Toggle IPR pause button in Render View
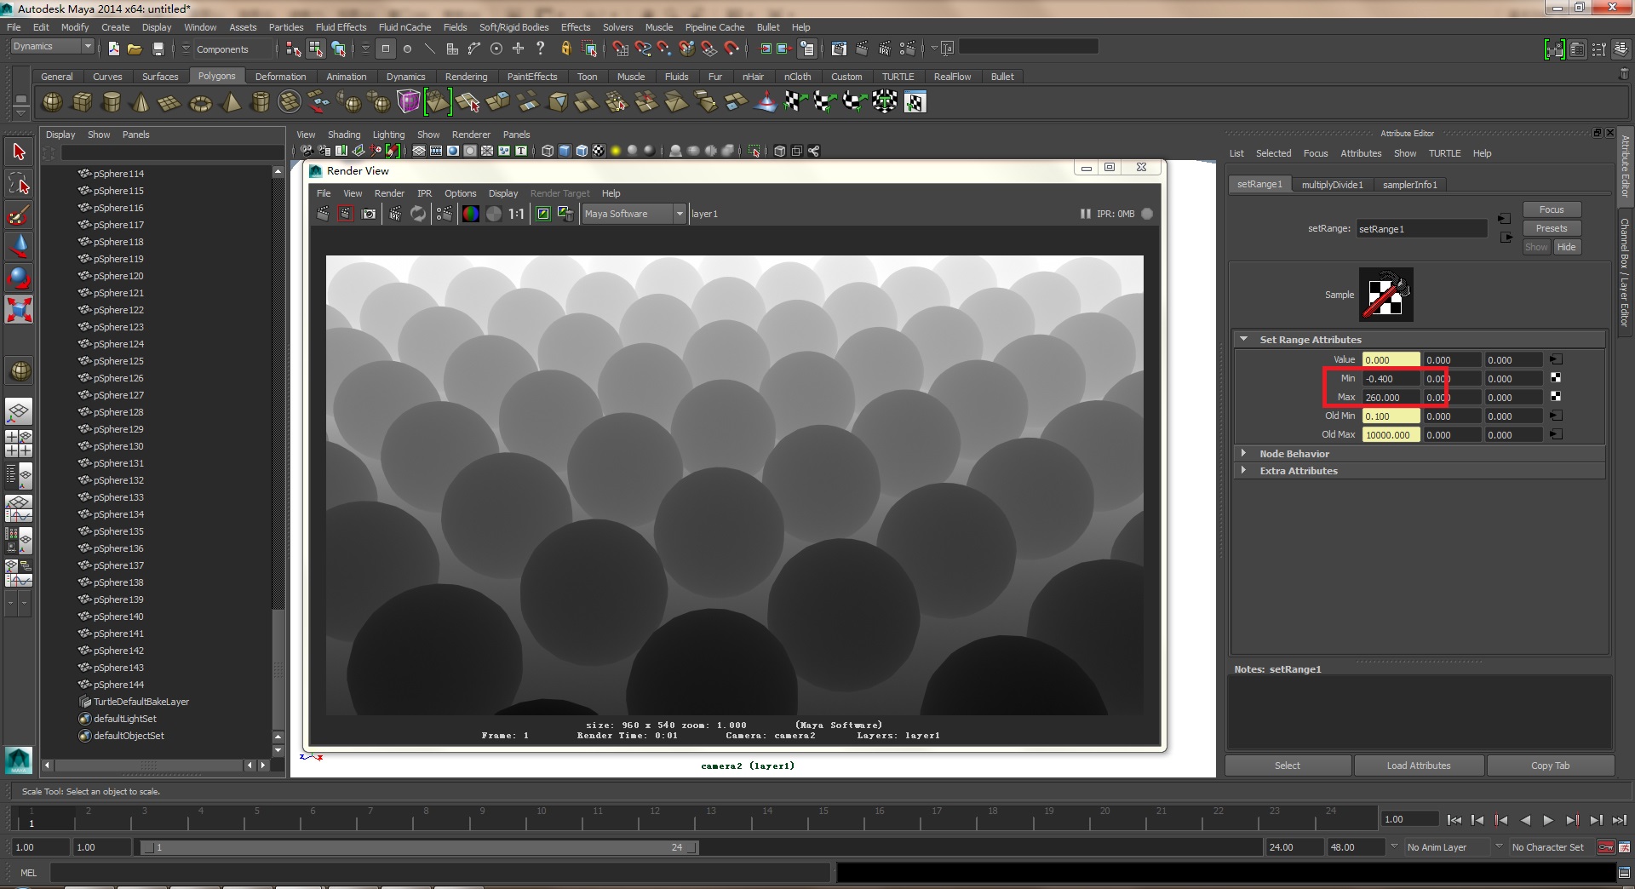Image resolution: width=1635 pixels, height=889 pixels. 1085,214
